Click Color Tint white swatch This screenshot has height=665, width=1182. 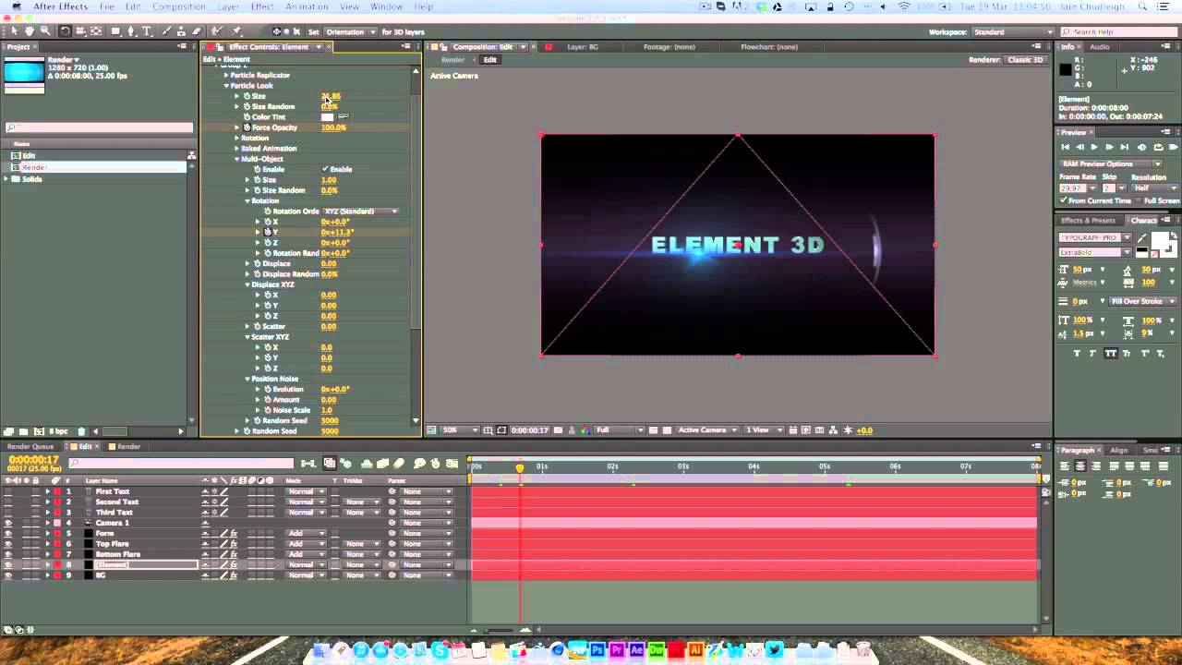[x=327, y=117]
